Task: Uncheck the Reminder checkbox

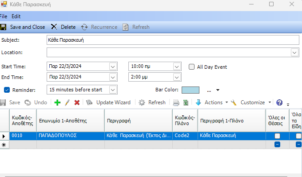Action: (x=7, y=90)
